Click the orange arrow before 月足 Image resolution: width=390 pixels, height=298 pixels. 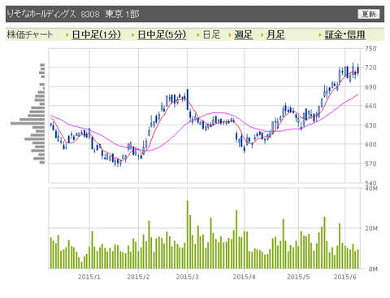[262, 35]
